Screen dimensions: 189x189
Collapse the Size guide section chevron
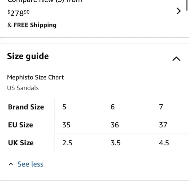click(176, 59)
